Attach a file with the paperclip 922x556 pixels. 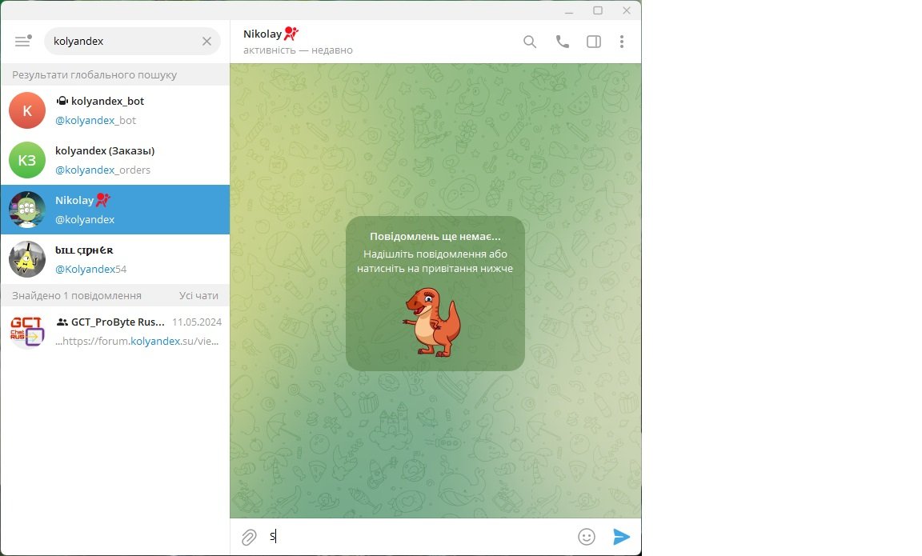[249, 537]
